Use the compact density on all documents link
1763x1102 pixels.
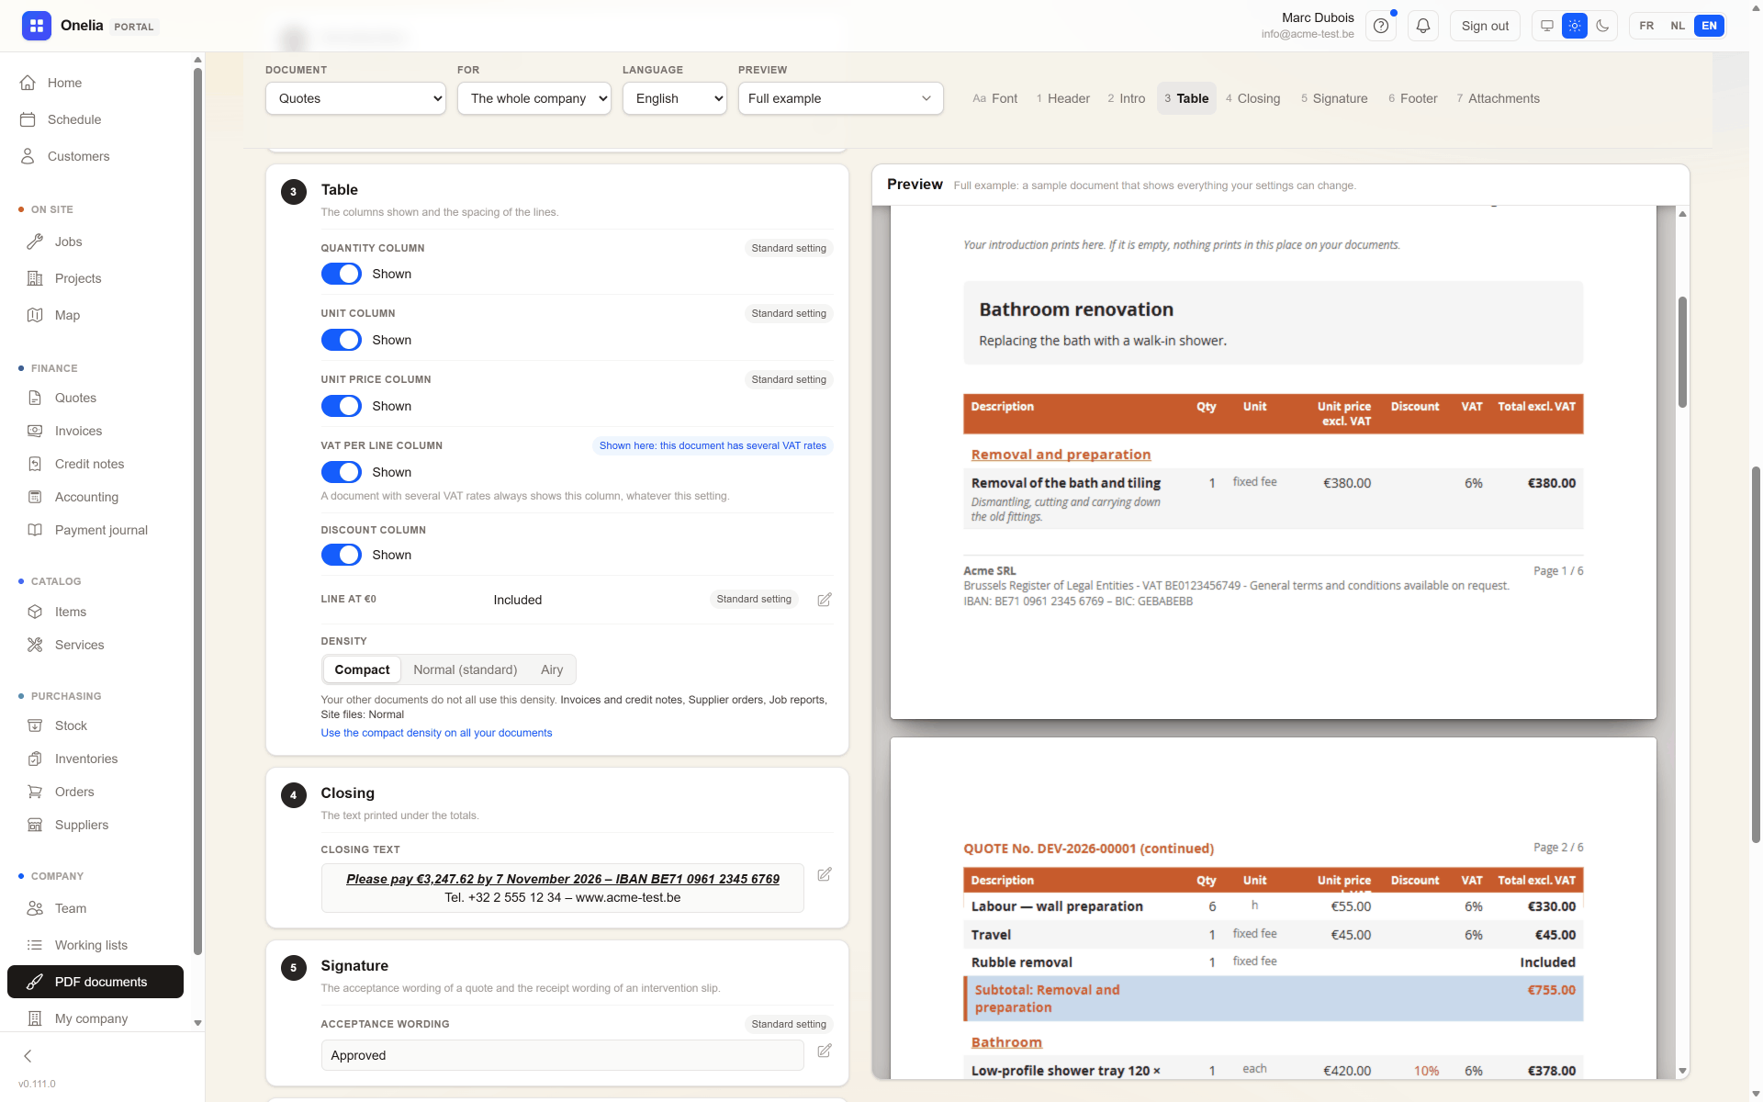436,733
